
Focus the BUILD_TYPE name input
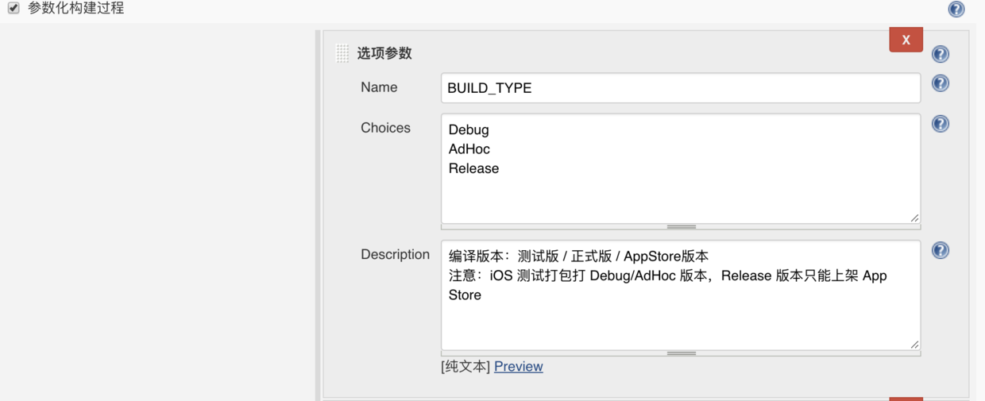[680, 88]
